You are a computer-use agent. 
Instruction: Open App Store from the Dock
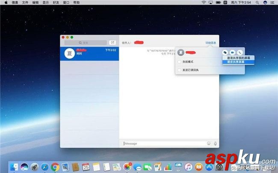(209, 167)
